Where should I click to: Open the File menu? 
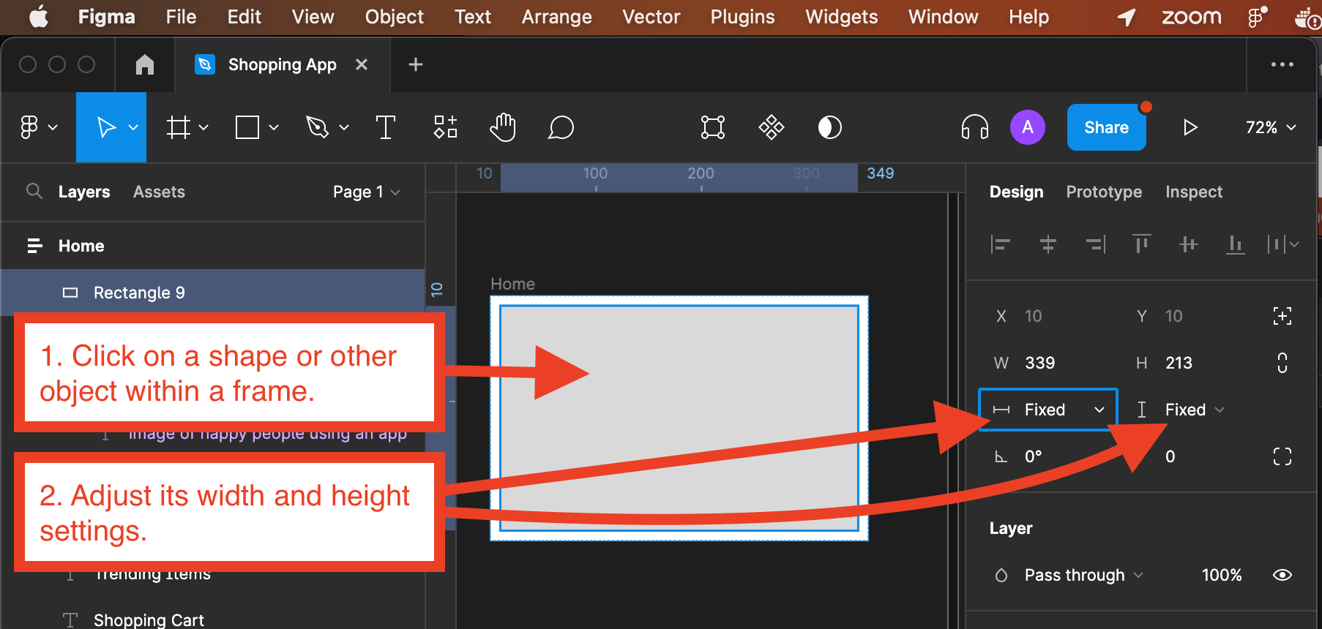point(181,16)
